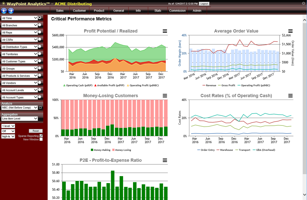
Task: Open the NBC (Net Before Comp) dropdown
Action: 19,108
